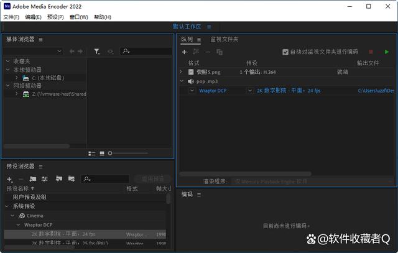Open the 文件(F) menu
This screenshot has width=398, height=253.
point(11,17)
